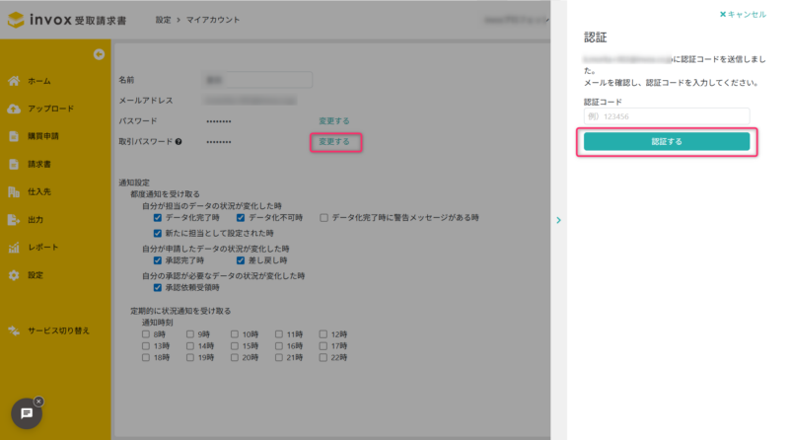The width and height of the screenshot is (789, 440).
Task: Check the 19時 notification checkbox
Action: click(190, 357)
